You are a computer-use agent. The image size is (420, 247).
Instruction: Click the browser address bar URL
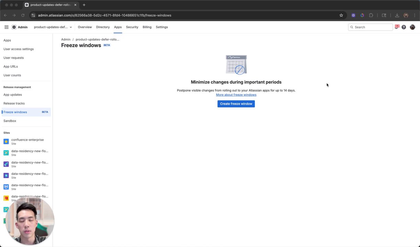[x=104, y=15]
